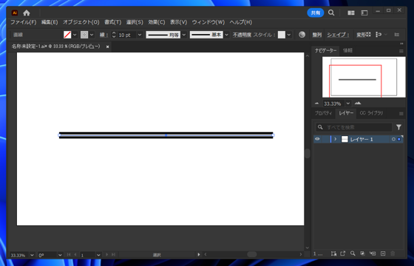Viewport: 414px width, 266px height.
Task: Click the isolate selected object icon
Action: point(379,35)
